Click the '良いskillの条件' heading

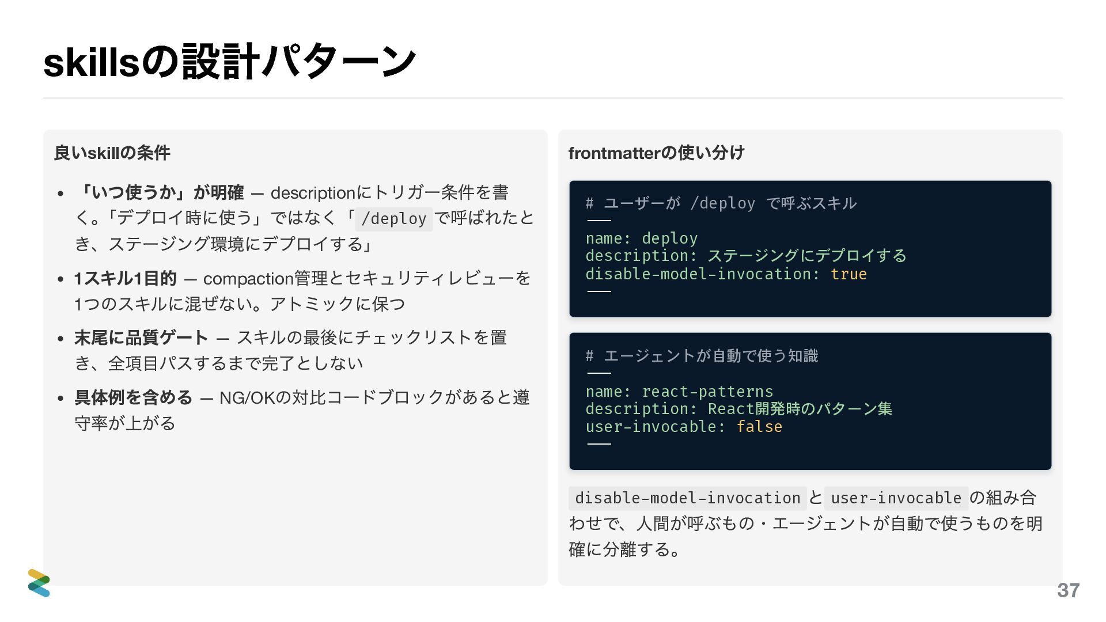(112, 153)
